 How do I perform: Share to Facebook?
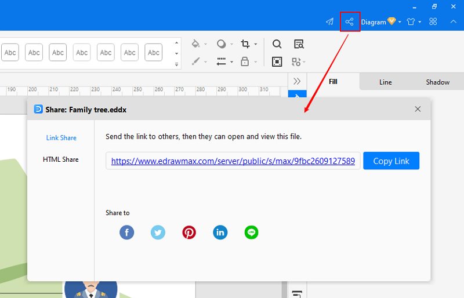(x=126, y=232)
